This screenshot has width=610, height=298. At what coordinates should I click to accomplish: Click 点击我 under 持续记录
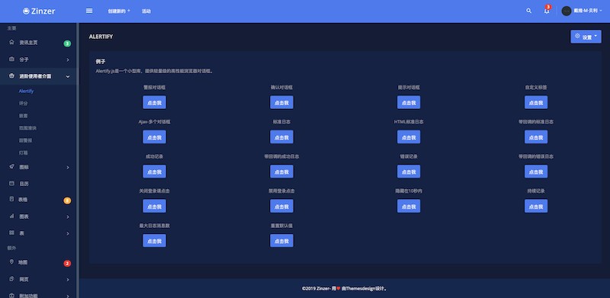536,207
